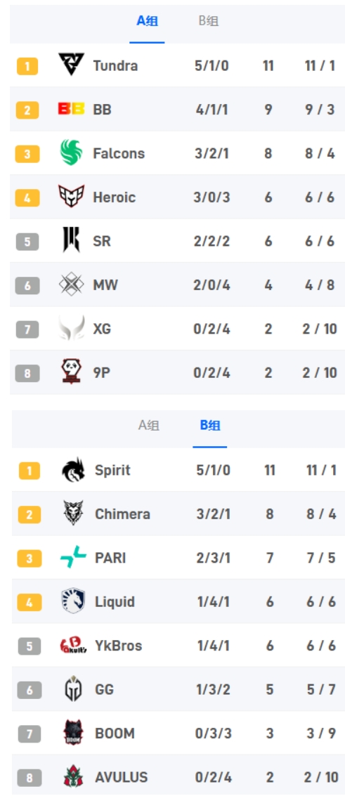Select the active A组 tab in the top table

point(148,22)
